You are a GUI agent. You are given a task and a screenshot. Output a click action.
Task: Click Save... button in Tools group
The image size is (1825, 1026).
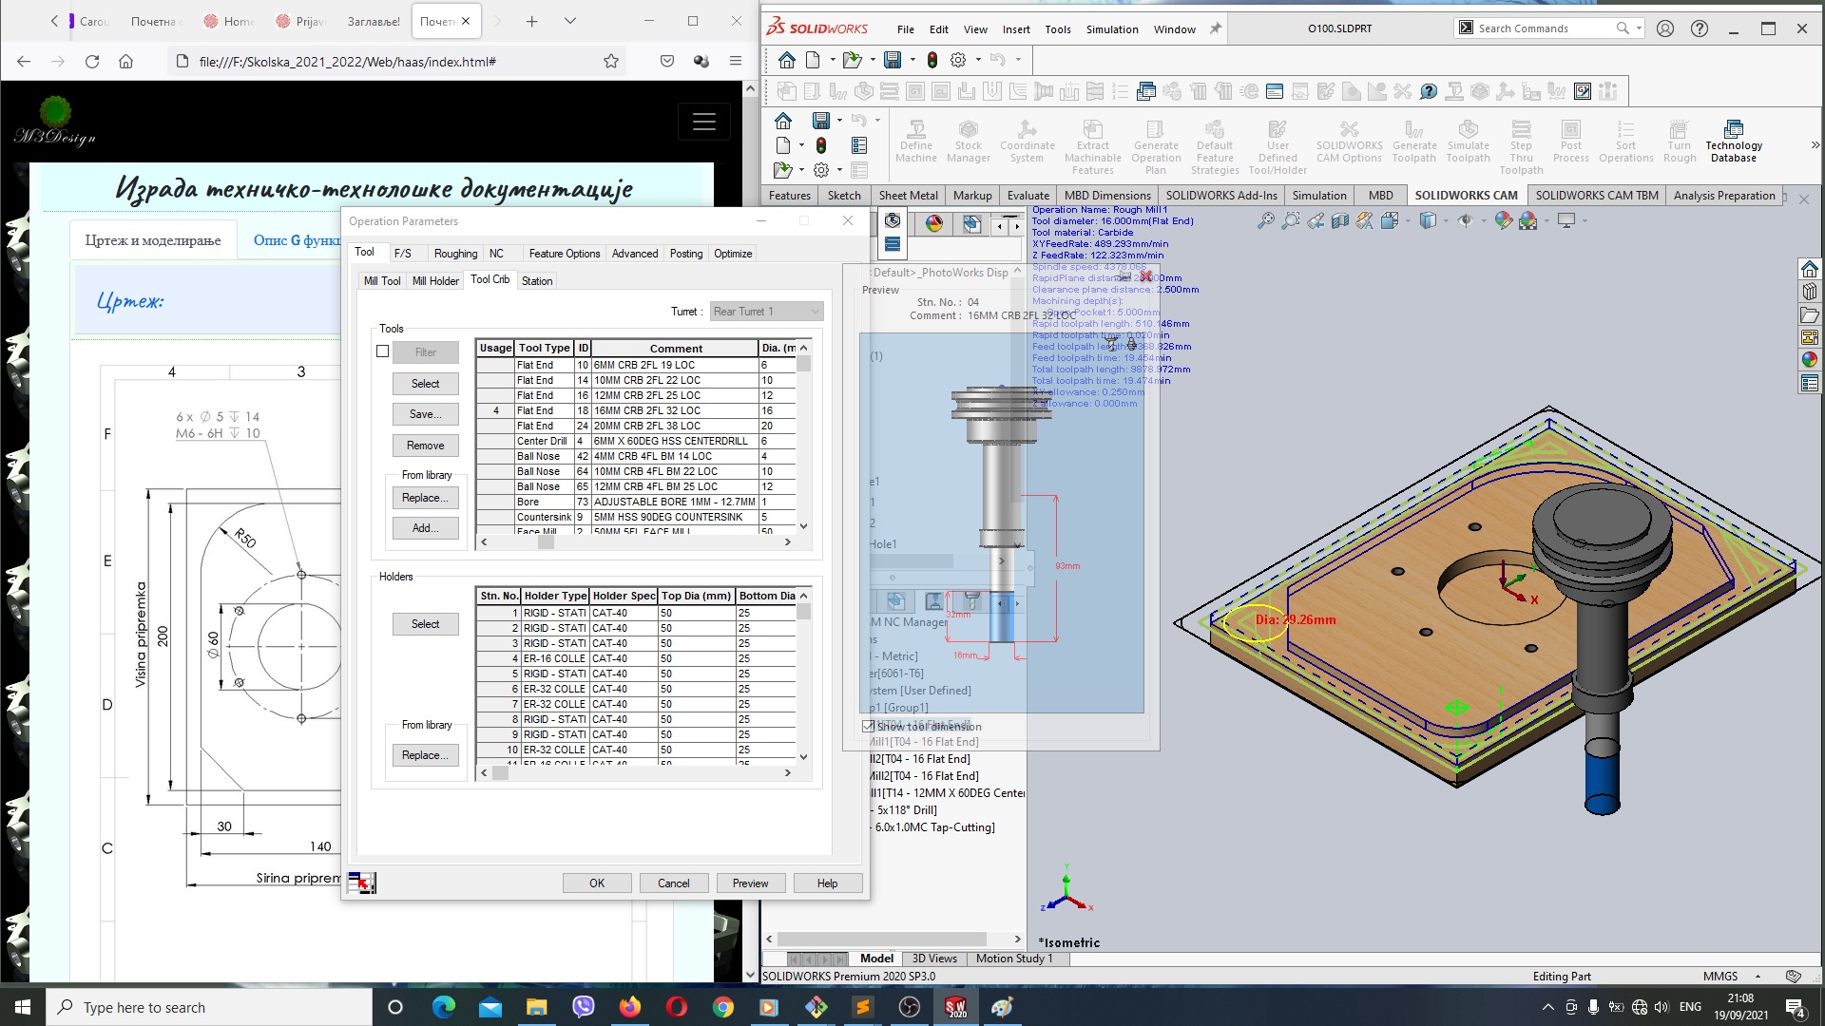point(426,414)
